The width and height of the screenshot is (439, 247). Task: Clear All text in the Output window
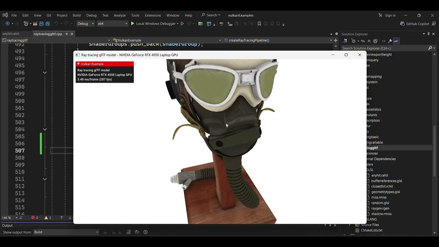(128, 232)
